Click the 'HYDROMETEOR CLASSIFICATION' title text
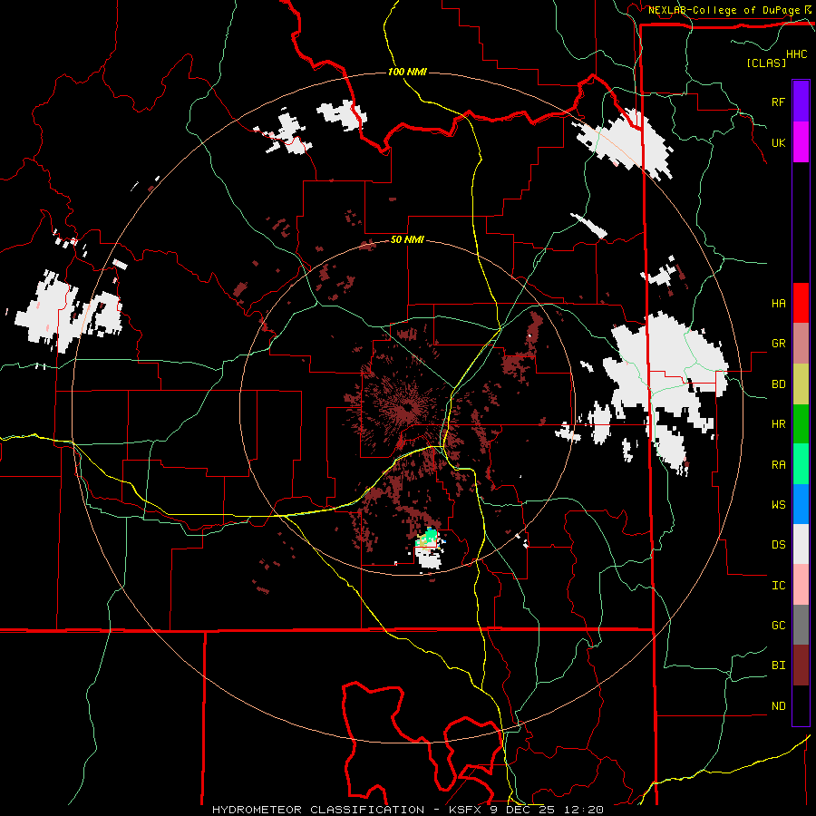 point(318,810)
